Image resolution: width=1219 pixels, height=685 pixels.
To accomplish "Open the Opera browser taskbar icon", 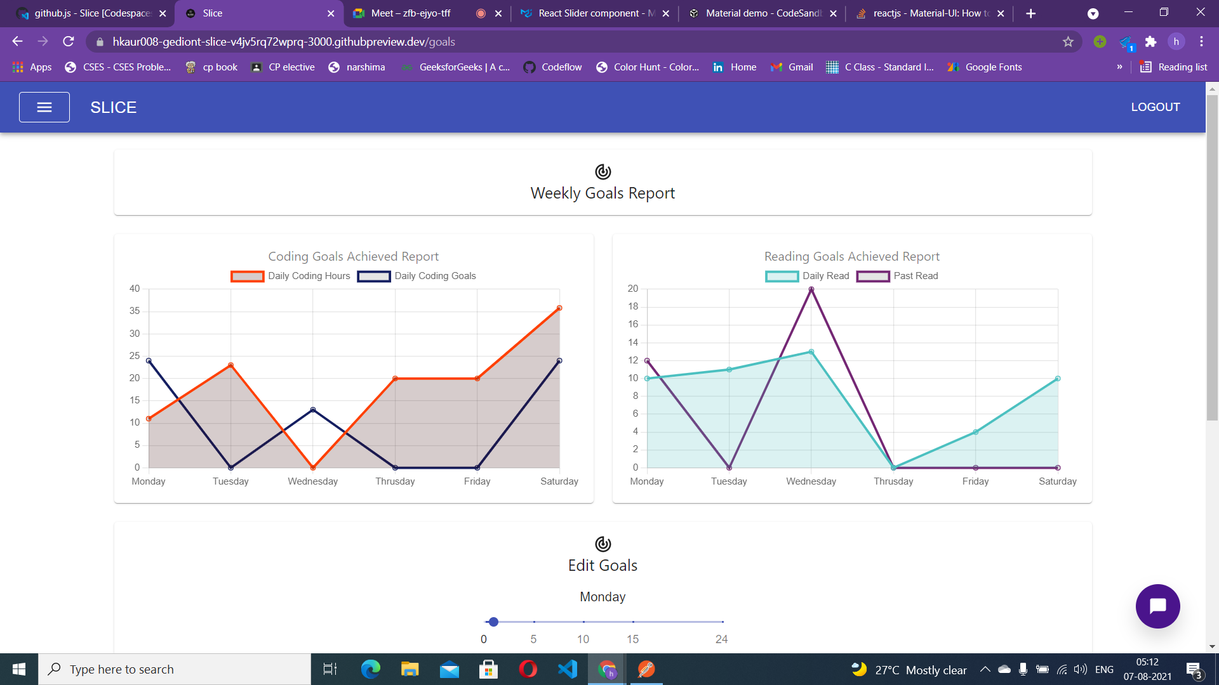I will 528,669.
